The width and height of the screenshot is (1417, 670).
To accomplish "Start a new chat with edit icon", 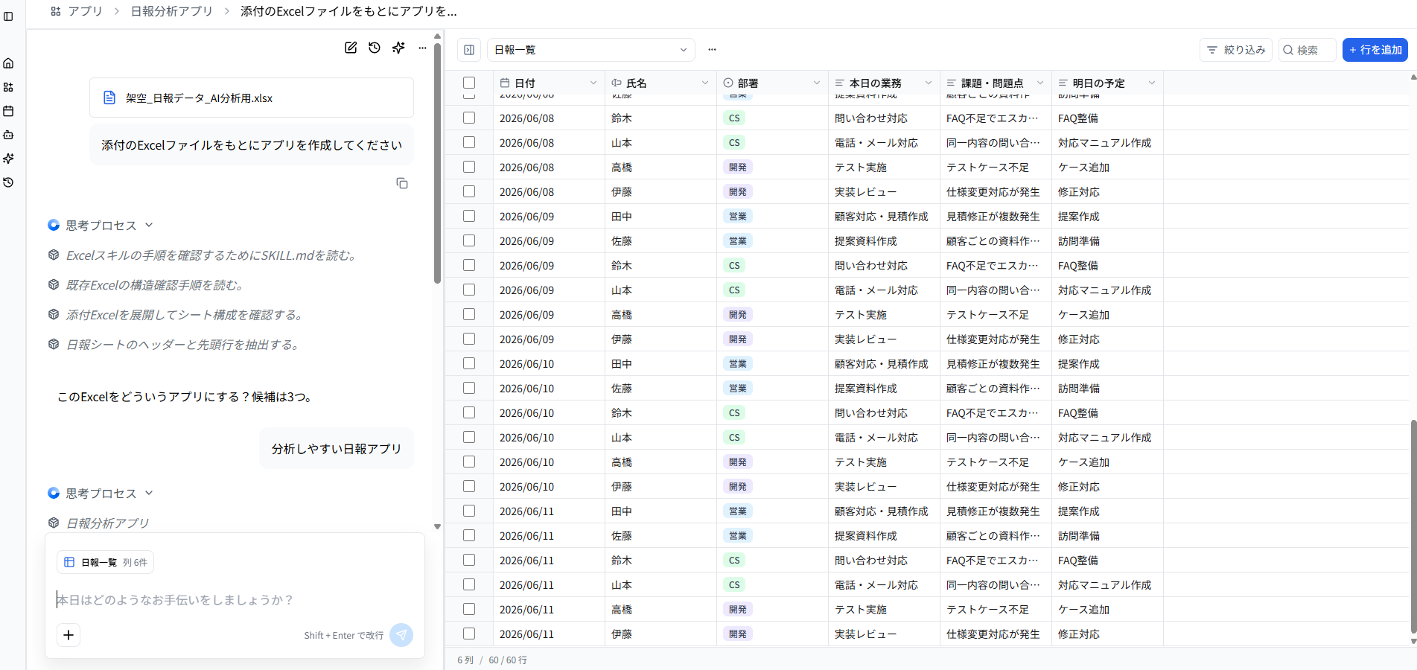I will coord(351,48).
